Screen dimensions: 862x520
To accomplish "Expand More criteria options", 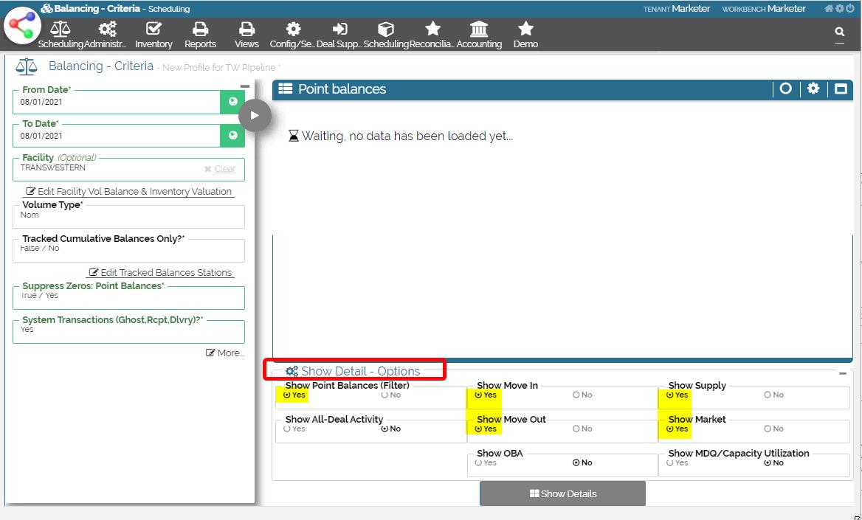I will (225, 353).
